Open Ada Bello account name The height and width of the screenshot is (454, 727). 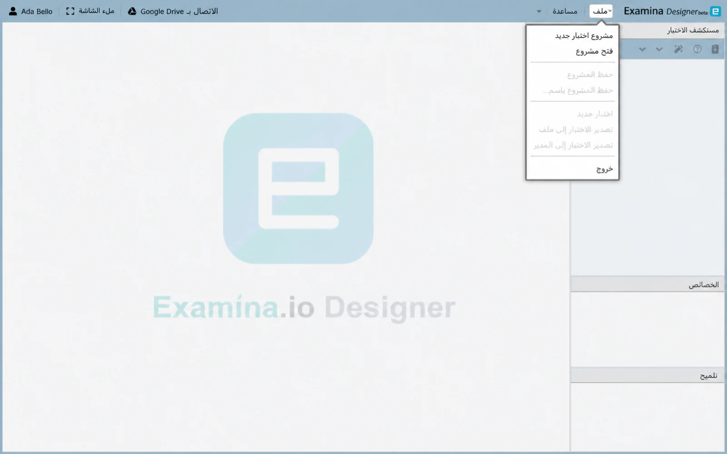[37, 11]
